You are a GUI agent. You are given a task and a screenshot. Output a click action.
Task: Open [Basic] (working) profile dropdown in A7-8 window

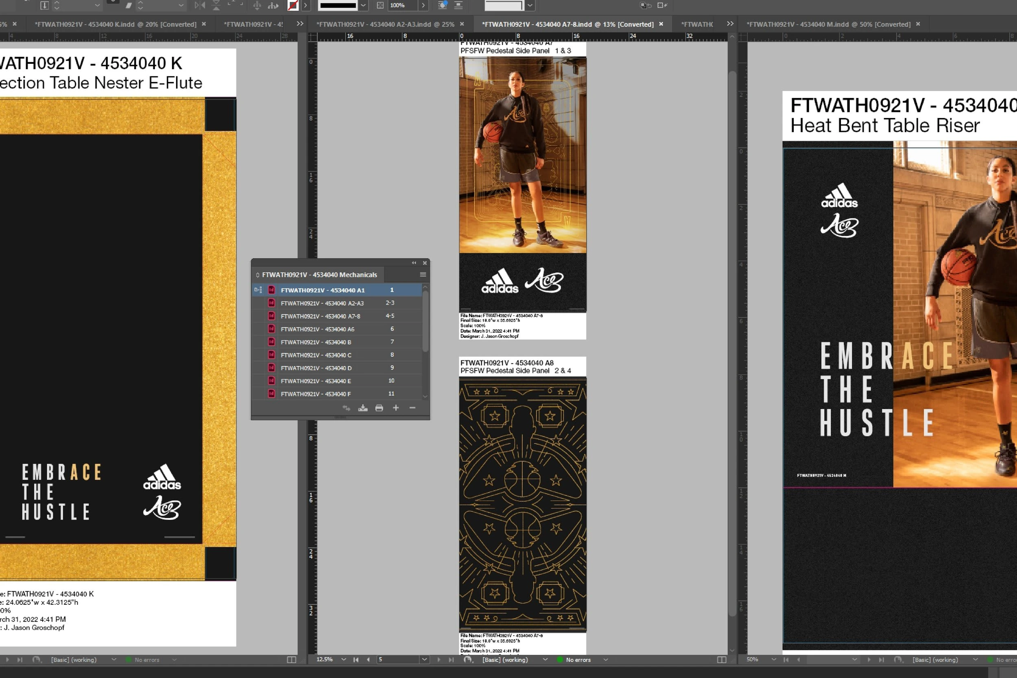coord(545,659)
